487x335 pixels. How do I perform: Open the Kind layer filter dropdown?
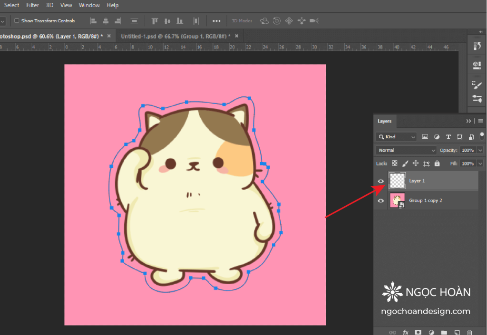click(396, 137)
